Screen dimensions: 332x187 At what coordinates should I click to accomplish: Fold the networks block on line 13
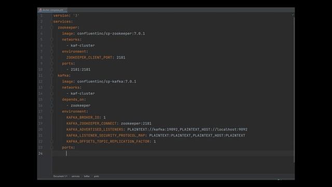(52, 88)
